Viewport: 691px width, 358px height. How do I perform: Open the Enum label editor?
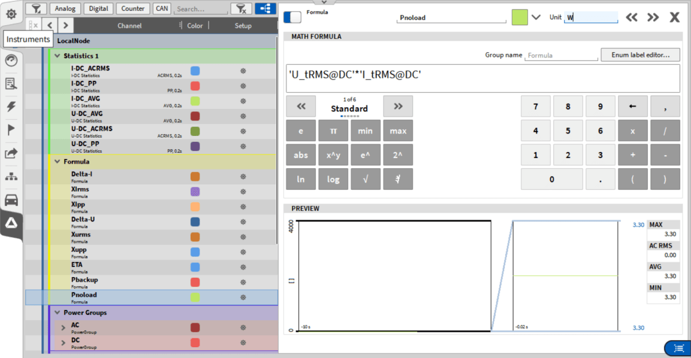[640, 55]
